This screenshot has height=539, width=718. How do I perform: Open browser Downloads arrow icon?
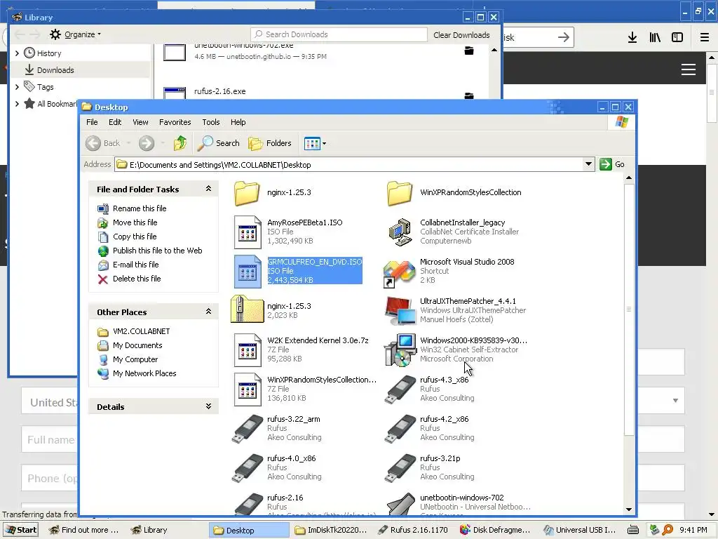(632, 37)
